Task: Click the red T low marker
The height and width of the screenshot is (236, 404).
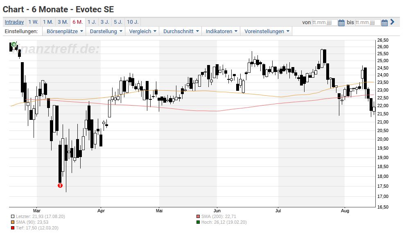Action: point(60,185)
